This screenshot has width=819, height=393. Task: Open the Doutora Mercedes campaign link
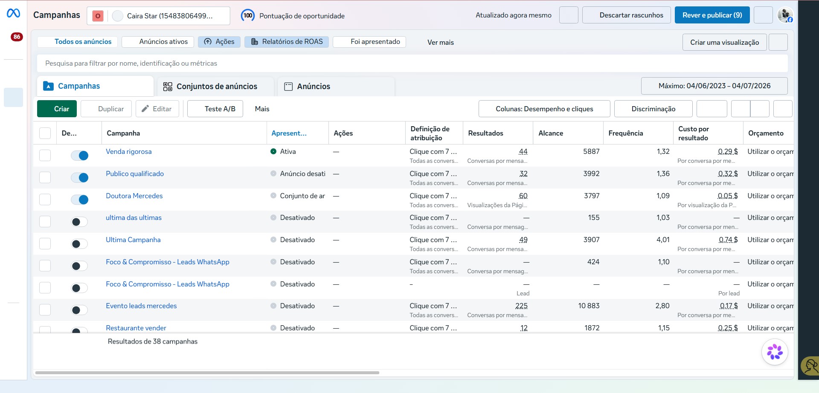(134, 196)
